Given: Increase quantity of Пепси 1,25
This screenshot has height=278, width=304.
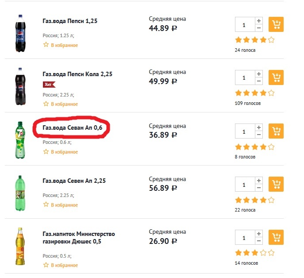Looking at the screenshot, I should click(x=259, y=21).
